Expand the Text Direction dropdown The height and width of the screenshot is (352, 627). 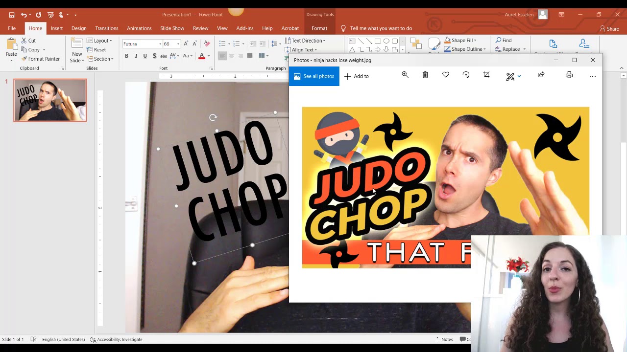pyautogui.click(x=305, y=41)
